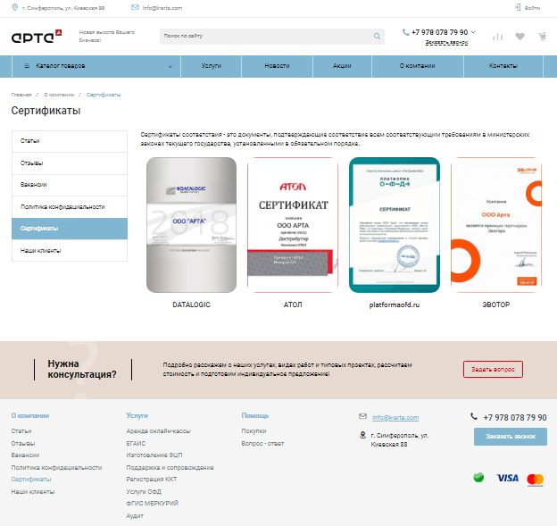Expand Каталог товаров chevron

pyautogui.click(x=170, y=66)
